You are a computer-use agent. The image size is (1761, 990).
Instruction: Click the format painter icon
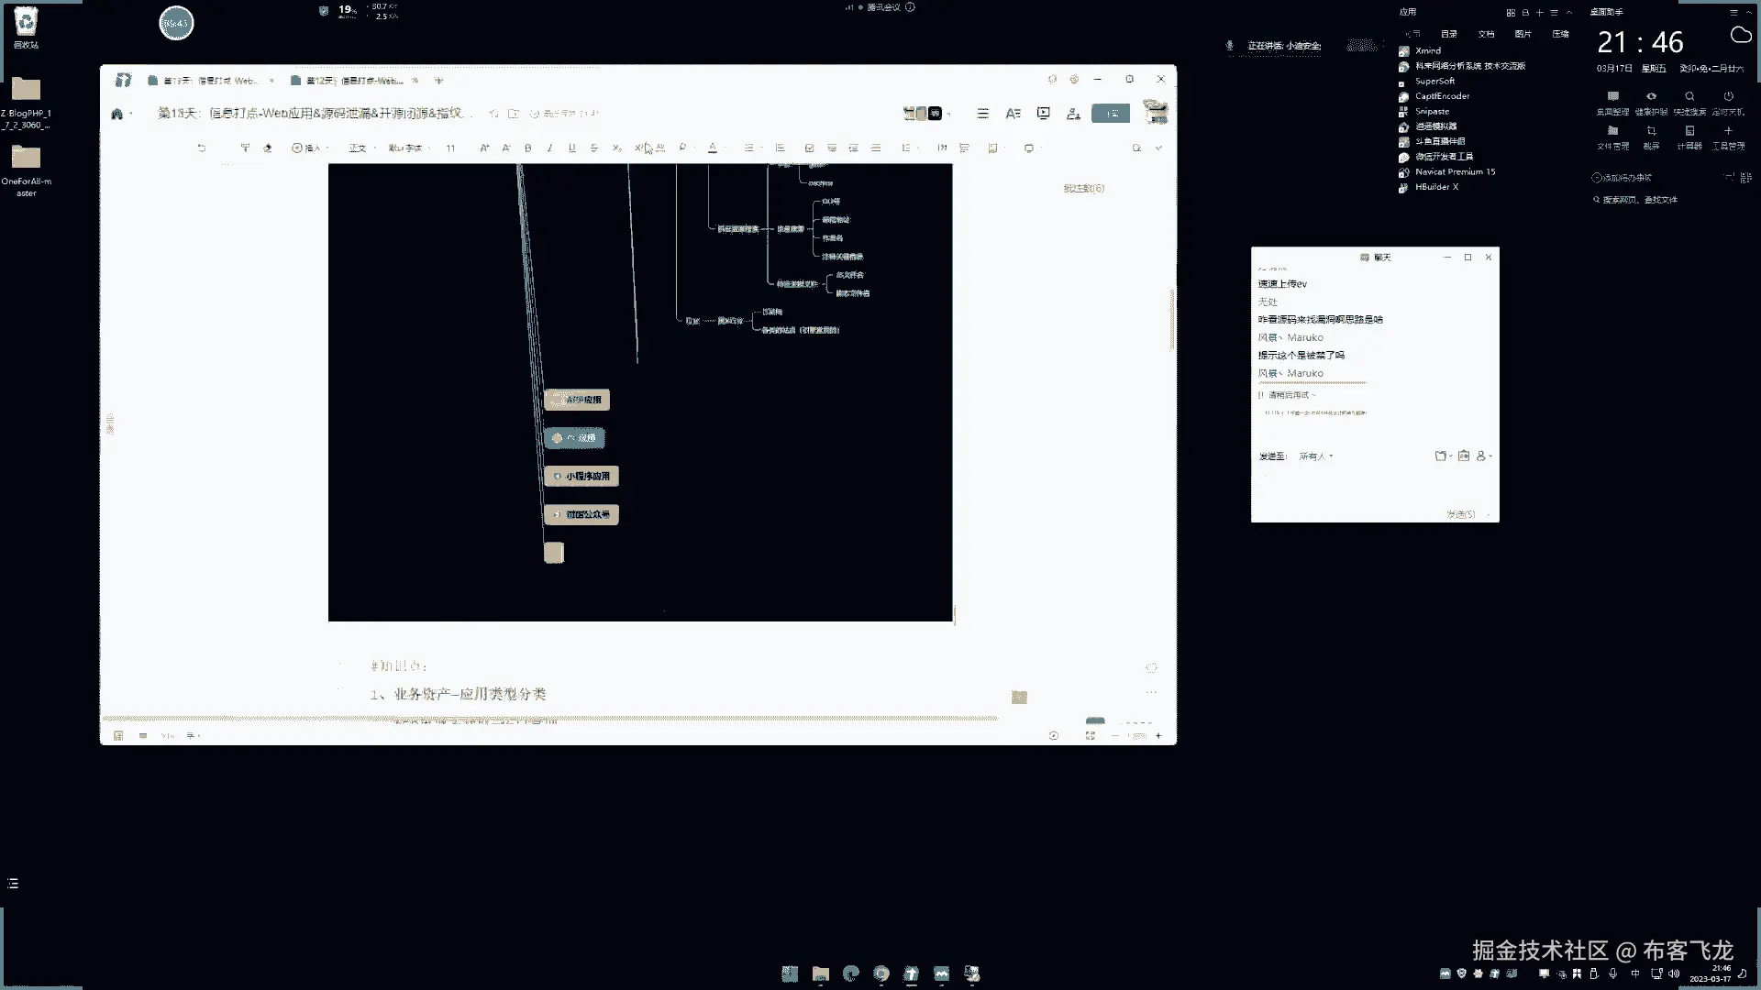pyautogui.click(x=245, y=148)
